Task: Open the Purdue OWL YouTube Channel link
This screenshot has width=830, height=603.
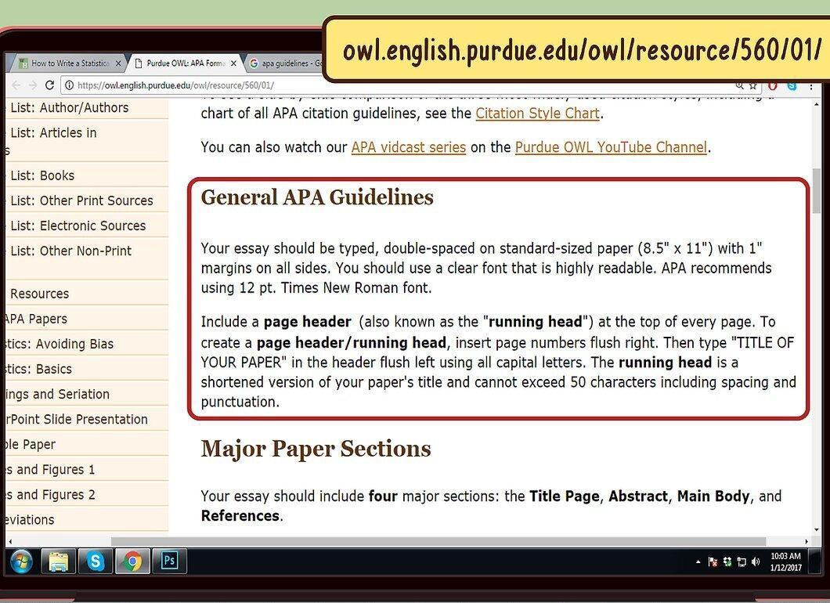Action: [611, 147]
